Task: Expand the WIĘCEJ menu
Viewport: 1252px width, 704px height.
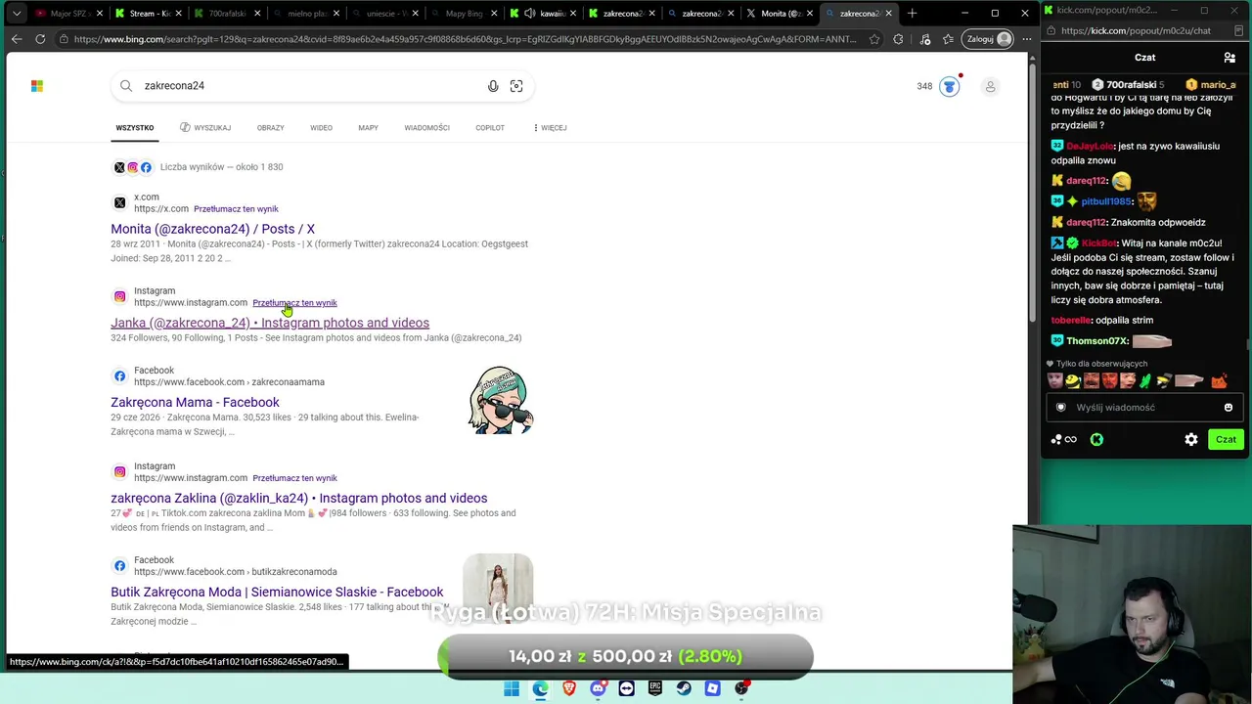Action: click(550, 128)
